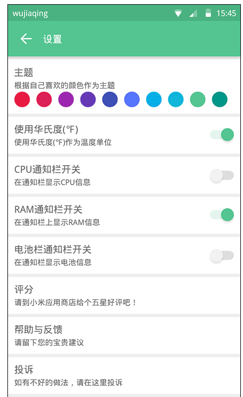Open the 投诉 complaint entry
Screen dimensions: 243x397
click(124, 375)
